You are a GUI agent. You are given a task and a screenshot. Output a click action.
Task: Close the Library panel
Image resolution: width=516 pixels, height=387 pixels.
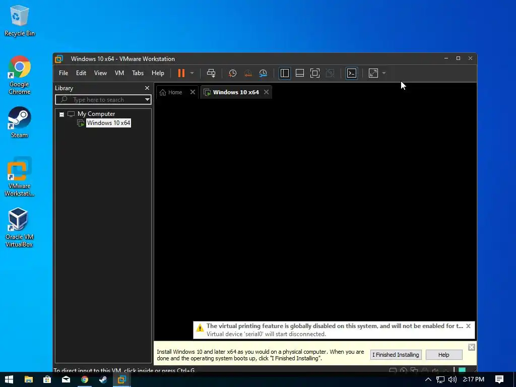click(147, 88)
